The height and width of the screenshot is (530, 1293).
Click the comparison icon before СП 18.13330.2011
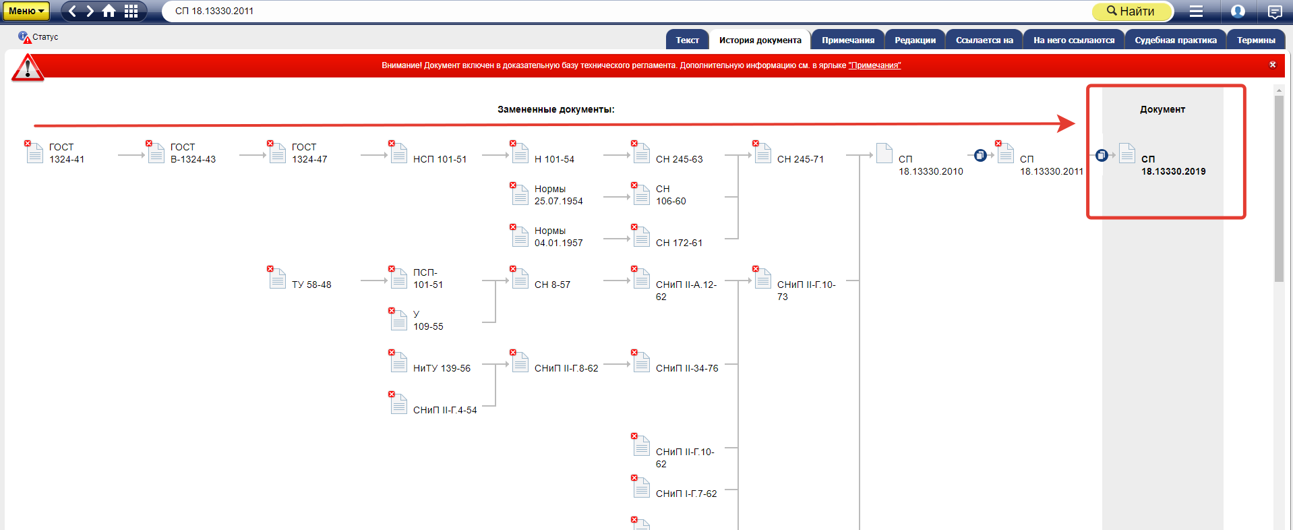[980, 156]
